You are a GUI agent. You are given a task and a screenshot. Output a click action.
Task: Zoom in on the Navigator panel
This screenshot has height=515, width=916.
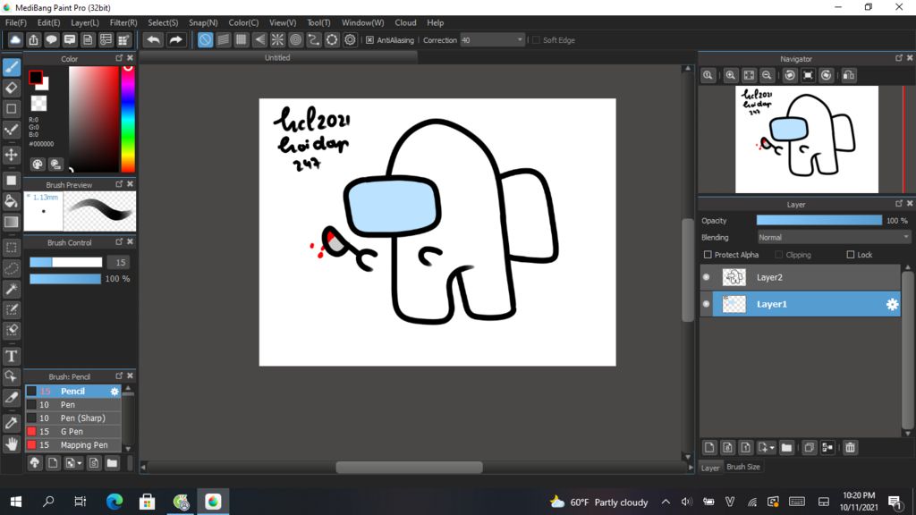pyautogui.click(x=730, y=75)
